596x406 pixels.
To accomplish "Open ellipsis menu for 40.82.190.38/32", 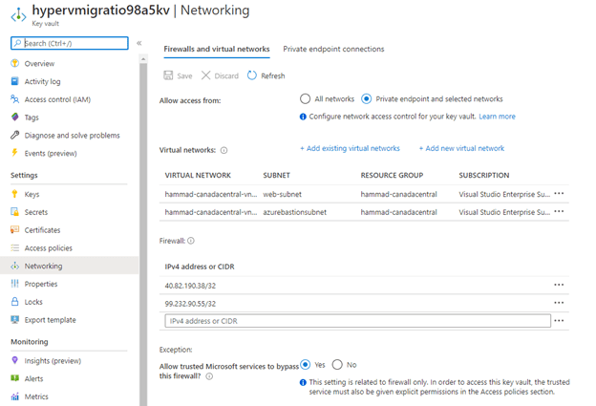I will coord(559,285).
